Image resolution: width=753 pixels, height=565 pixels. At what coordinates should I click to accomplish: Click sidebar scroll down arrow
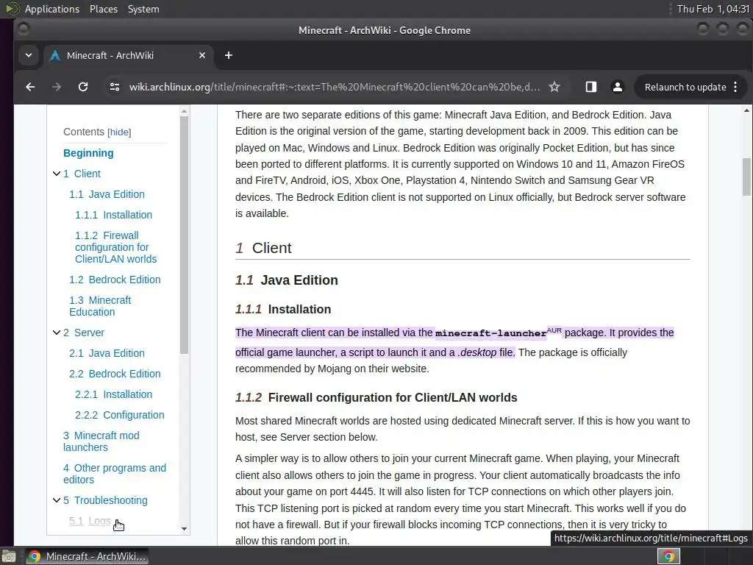[x=184, y=528]
